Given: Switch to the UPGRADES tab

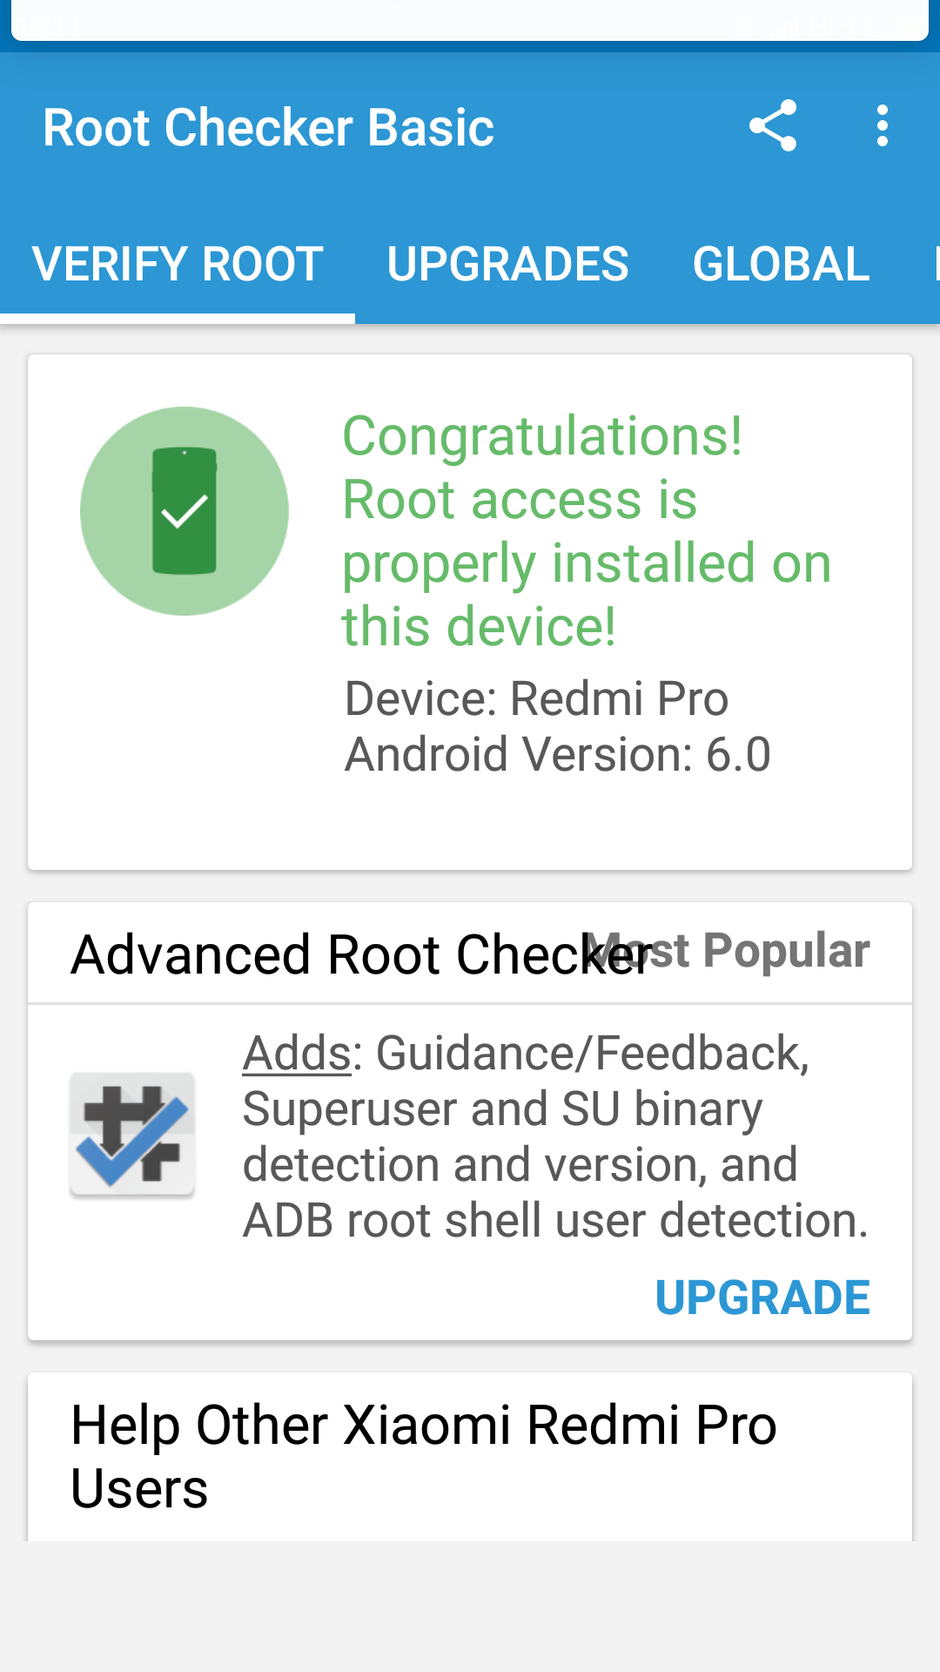Looking at the screenshot, I should pyautogui.click(x=507, y=264).
